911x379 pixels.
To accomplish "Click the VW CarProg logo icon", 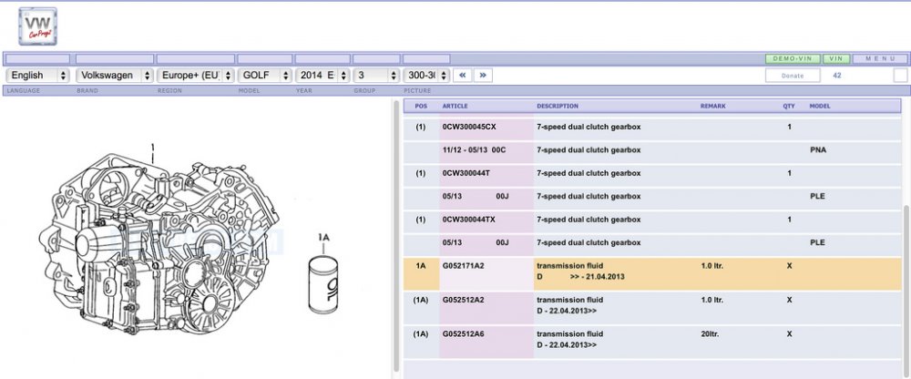I will 37,26.
